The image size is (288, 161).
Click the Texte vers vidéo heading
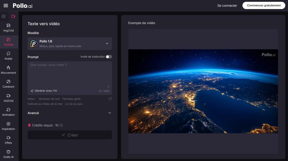coord(44,24)
